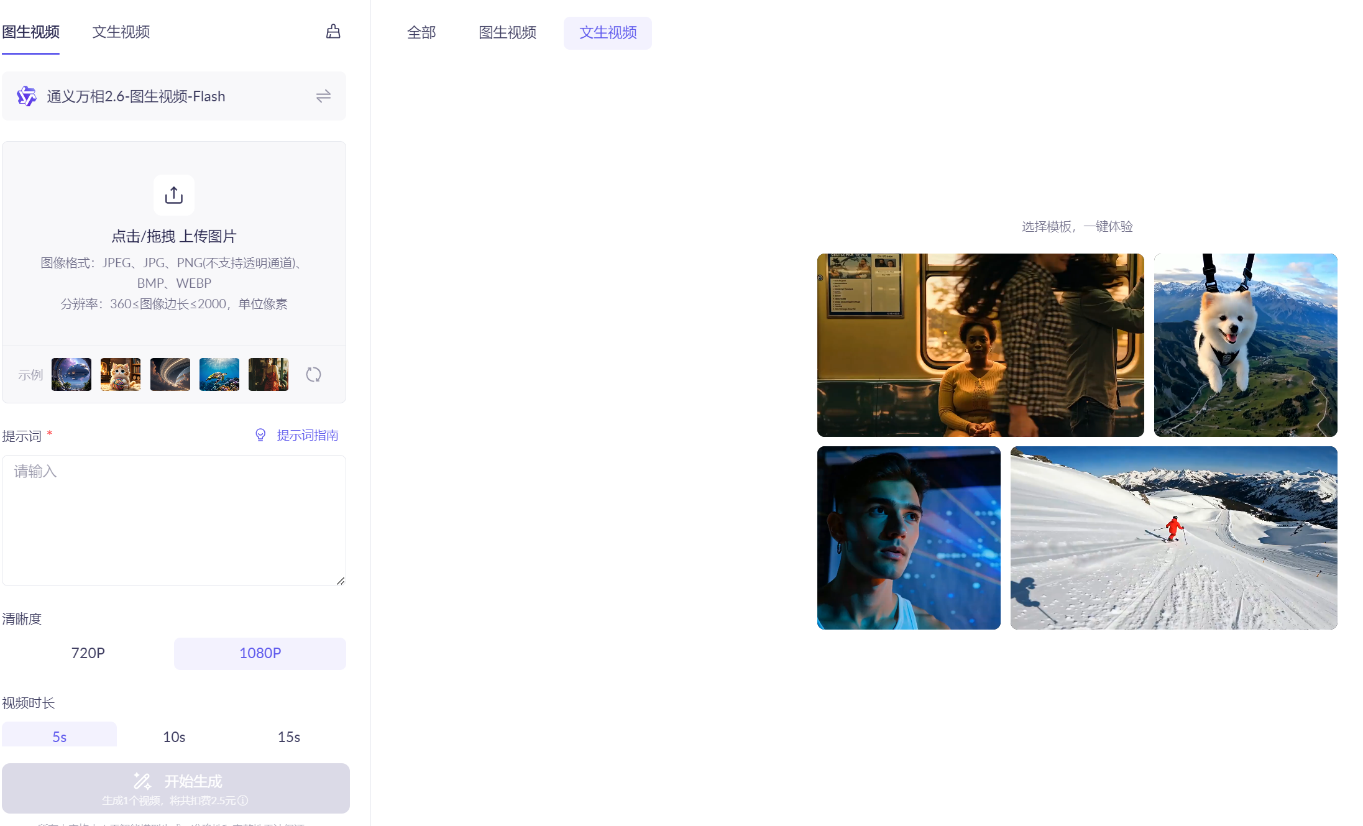
Task: Refresh the example images
Action: pos(313,375)
